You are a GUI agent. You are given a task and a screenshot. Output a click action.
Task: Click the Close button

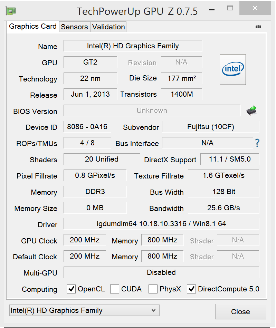pyautogui.click(x=240, y=311)
